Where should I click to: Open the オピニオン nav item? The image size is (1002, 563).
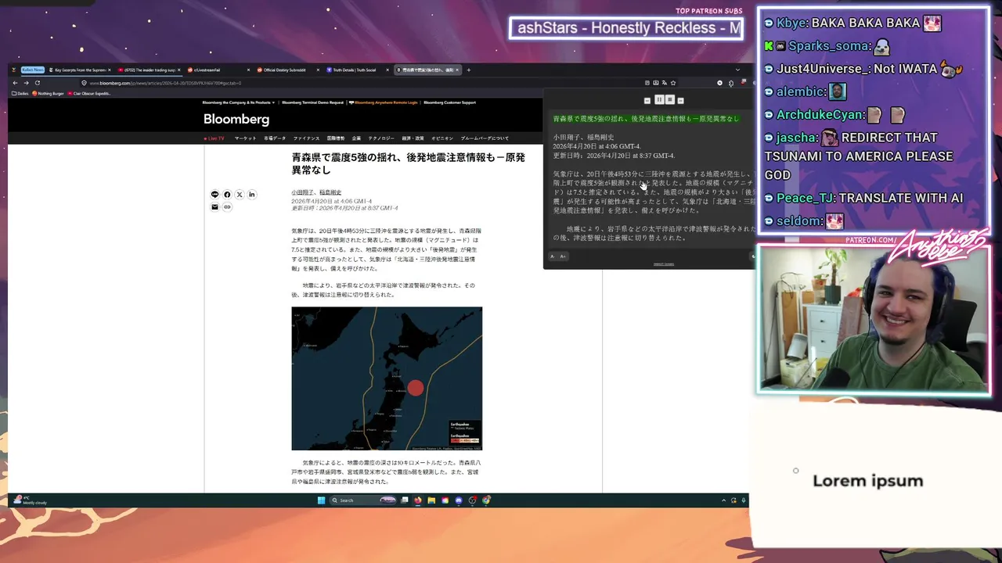(442, 138)
